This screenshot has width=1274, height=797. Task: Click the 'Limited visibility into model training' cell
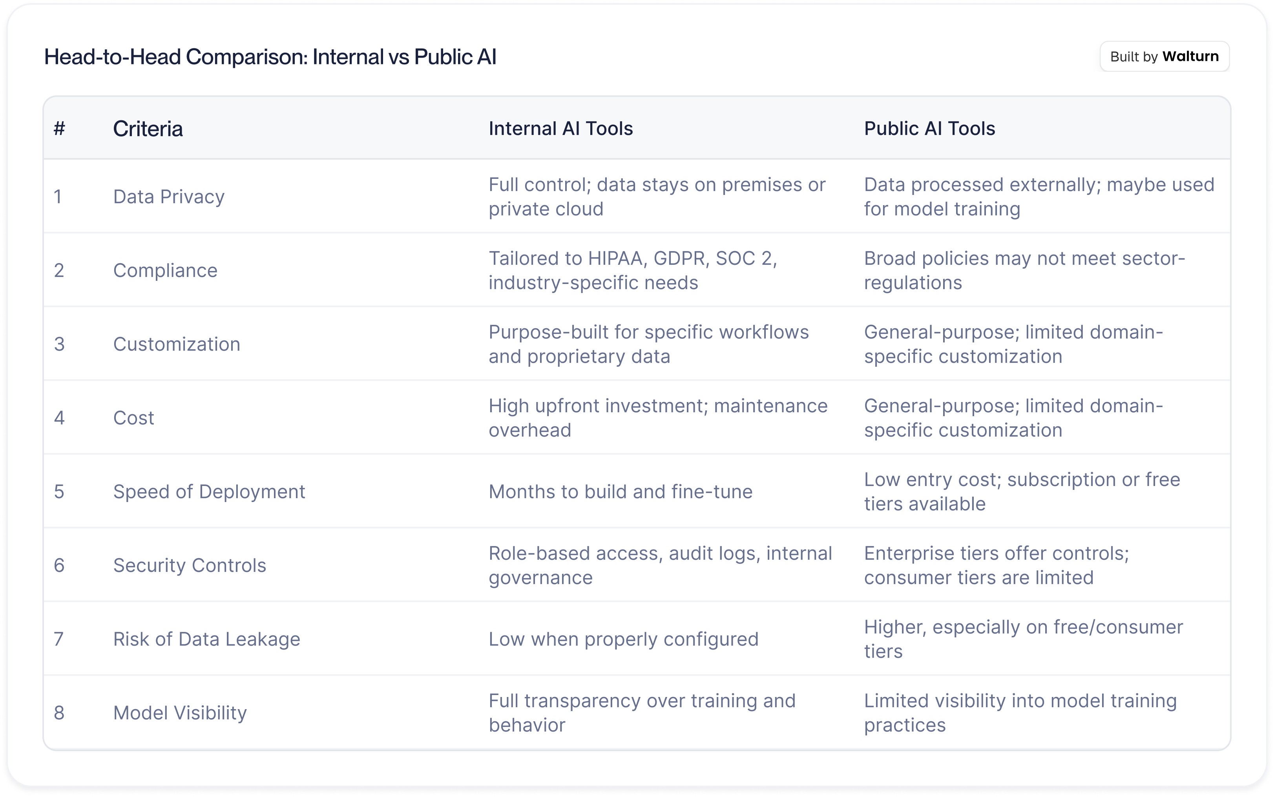pyautogui.click(x=1020, y=713)
